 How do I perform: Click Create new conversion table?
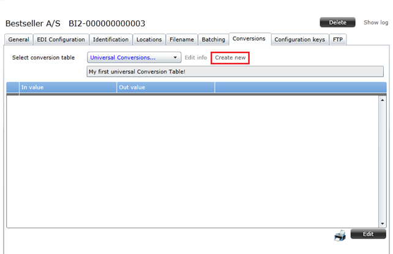pos(230,58)
